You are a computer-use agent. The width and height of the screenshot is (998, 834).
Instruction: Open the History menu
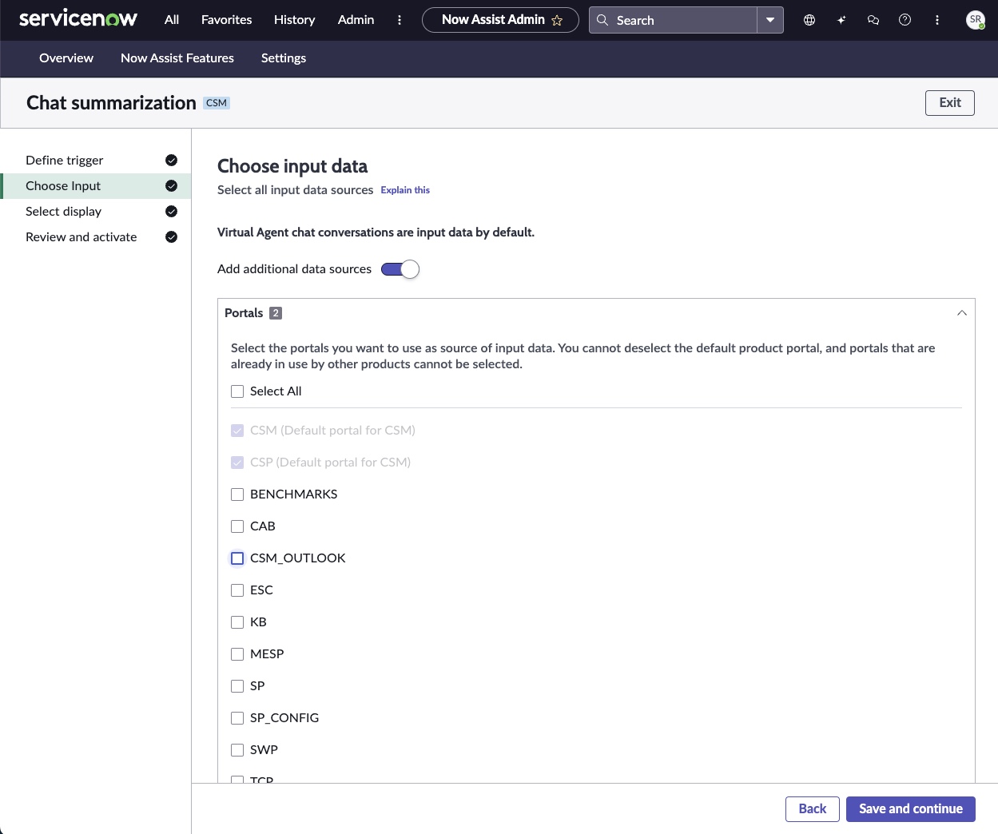[x=295, y=20]
